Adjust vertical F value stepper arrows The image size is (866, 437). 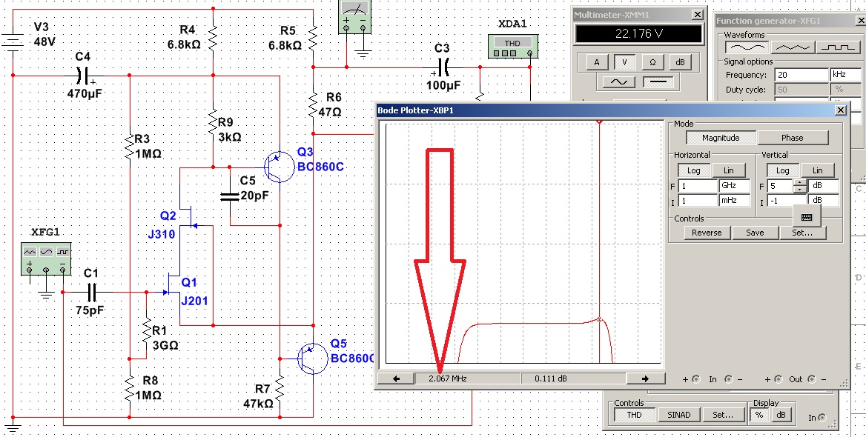[x=800, y=187]
